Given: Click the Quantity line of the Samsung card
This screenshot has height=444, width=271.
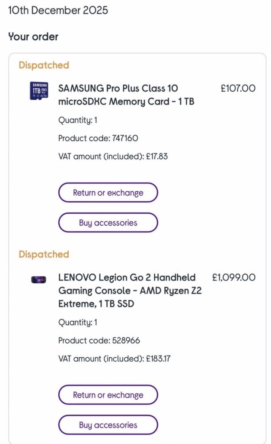Looking at the screenshot, I should click(78, 120).
